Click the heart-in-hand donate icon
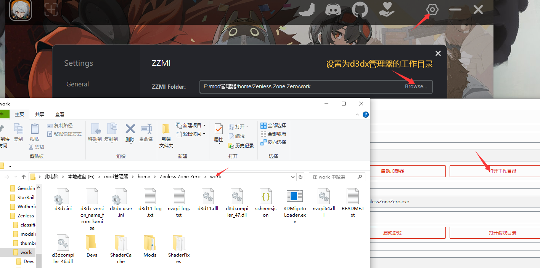 pyautogui.click(x=386, y=10)
